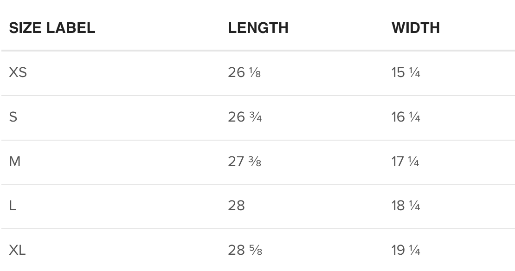Click the 15 ¼ width value
Screen dimensions: 515x271
pyautogui.click(x=406, y=72)
